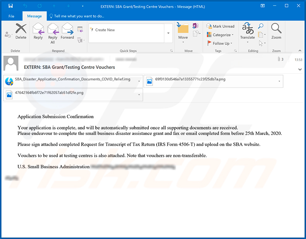Image resolution: width=306 pixels, height=239 pixels.
Task: Open dropdown of 69f0130d...png attachment
Action: point(279,81)
